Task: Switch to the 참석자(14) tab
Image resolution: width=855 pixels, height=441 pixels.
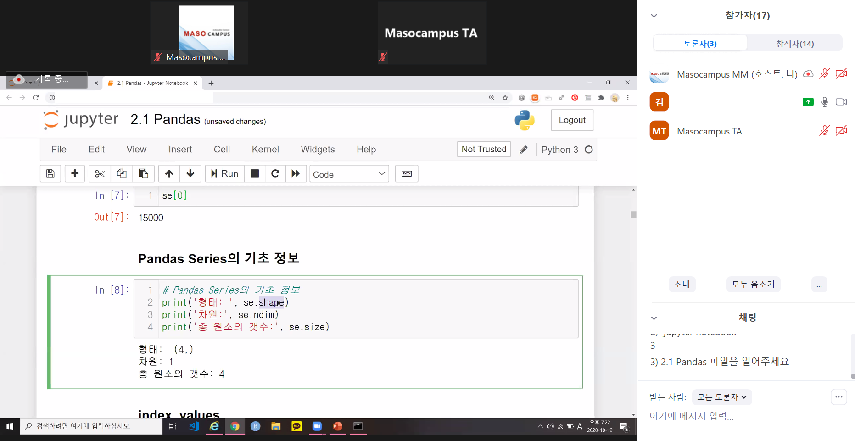Action: [x=794, y=44]
